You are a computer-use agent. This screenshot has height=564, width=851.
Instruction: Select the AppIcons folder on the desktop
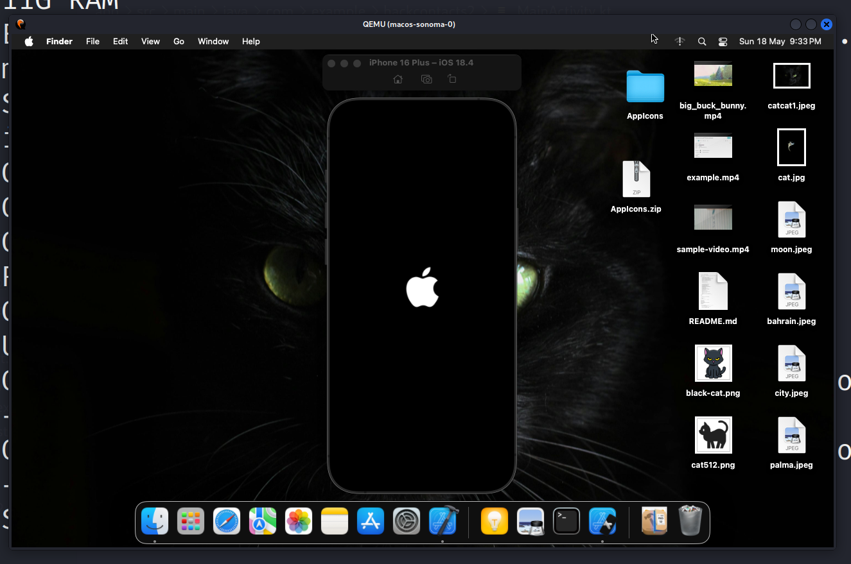click(x=645, y=86)
